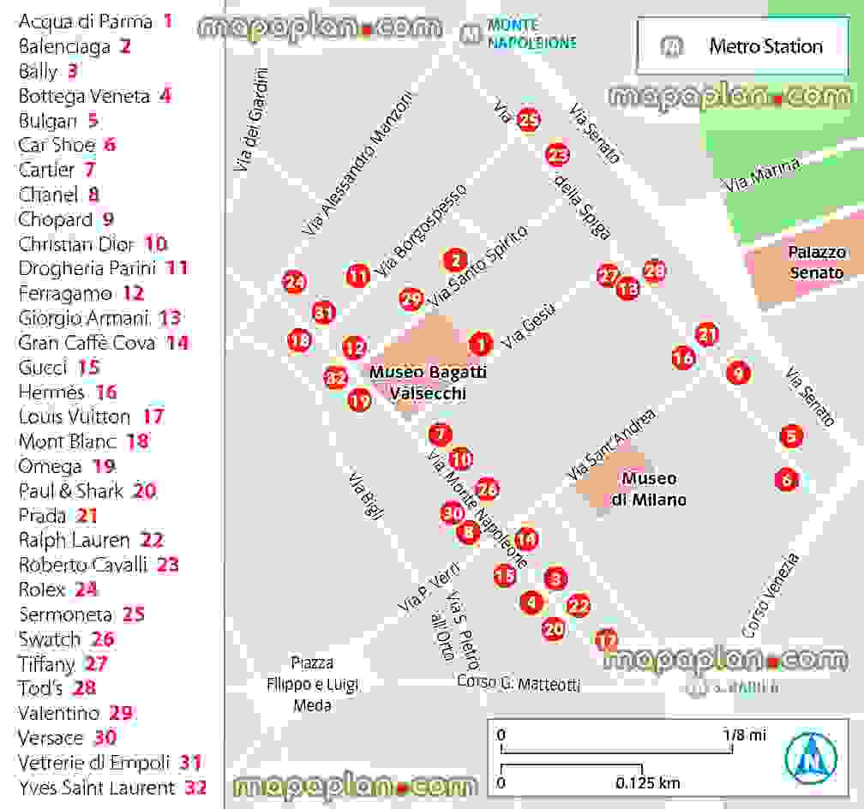This screenshot has height=809, width=864.
Task: Click map marker 5 for Bulgari
Action: (x=792, y=436)
